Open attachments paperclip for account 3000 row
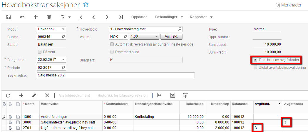This screenshot has width=308, height=132. 10,122
